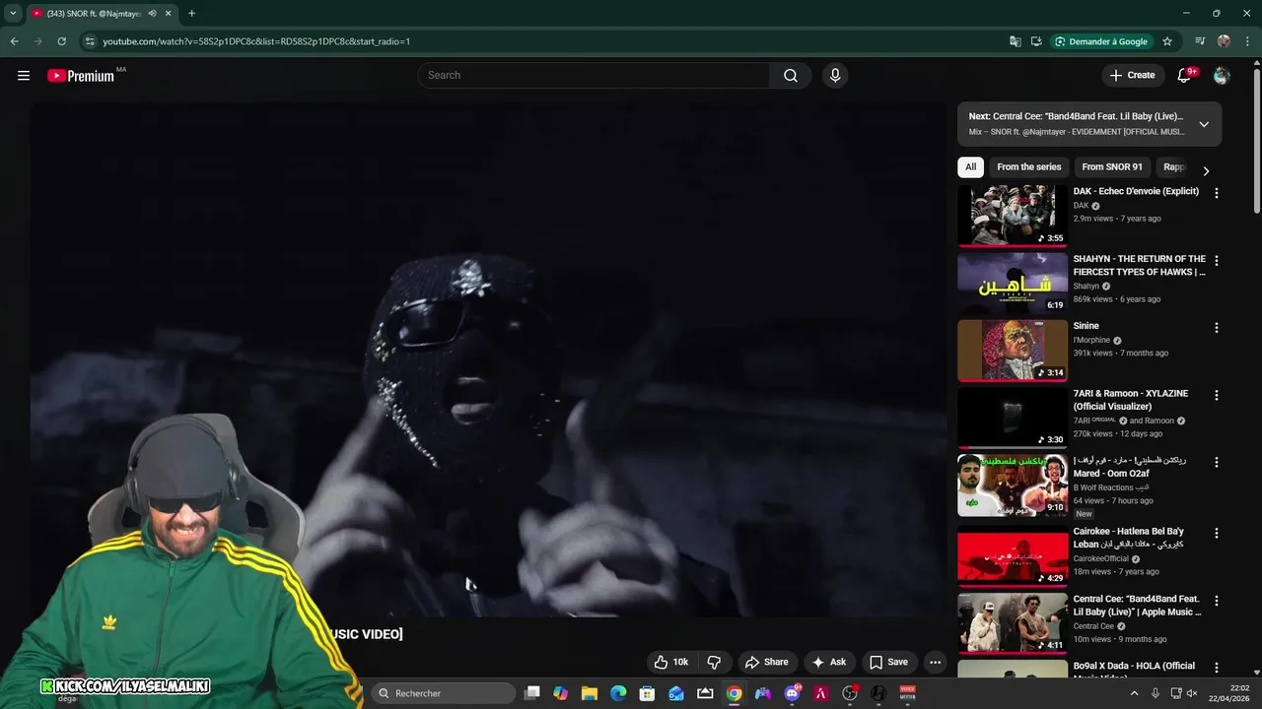Go to YouTube Premium home logo

tap(81, 76)
